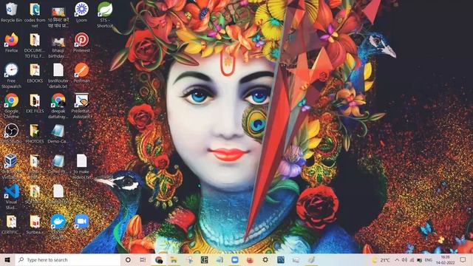Launch the STS Shortcut icon
This screenshot has height=266, width=473.
[x=105, y=15]
